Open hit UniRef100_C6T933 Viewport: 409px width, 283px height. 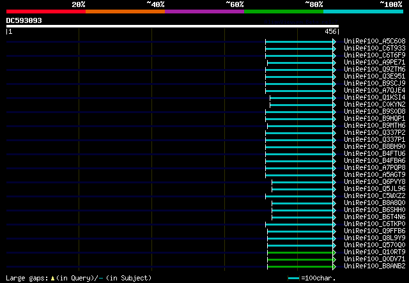click(374, 49)
